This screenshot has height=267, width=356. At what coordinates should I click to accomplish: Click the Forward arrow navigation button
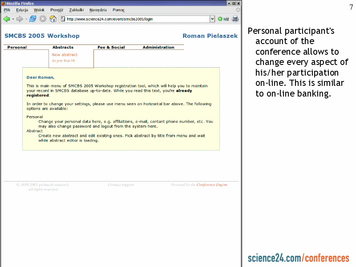20,19
